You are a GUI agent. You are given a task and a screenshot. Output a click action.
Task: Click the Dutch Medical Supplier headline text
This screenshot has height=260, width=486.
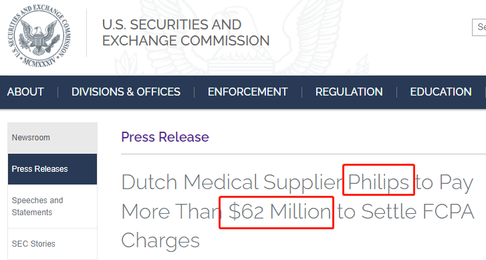(x=232, y=182)
